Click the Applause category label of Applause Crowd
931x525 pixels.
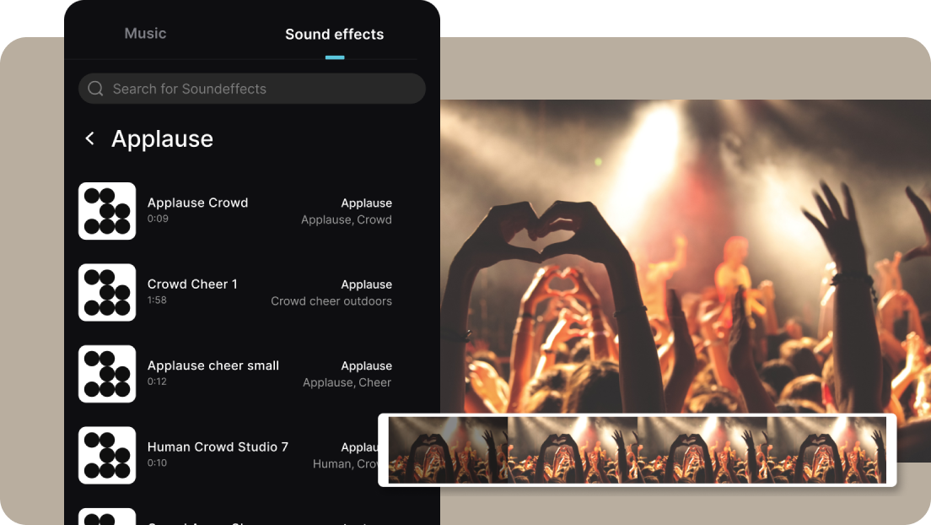tap(366, 203)
